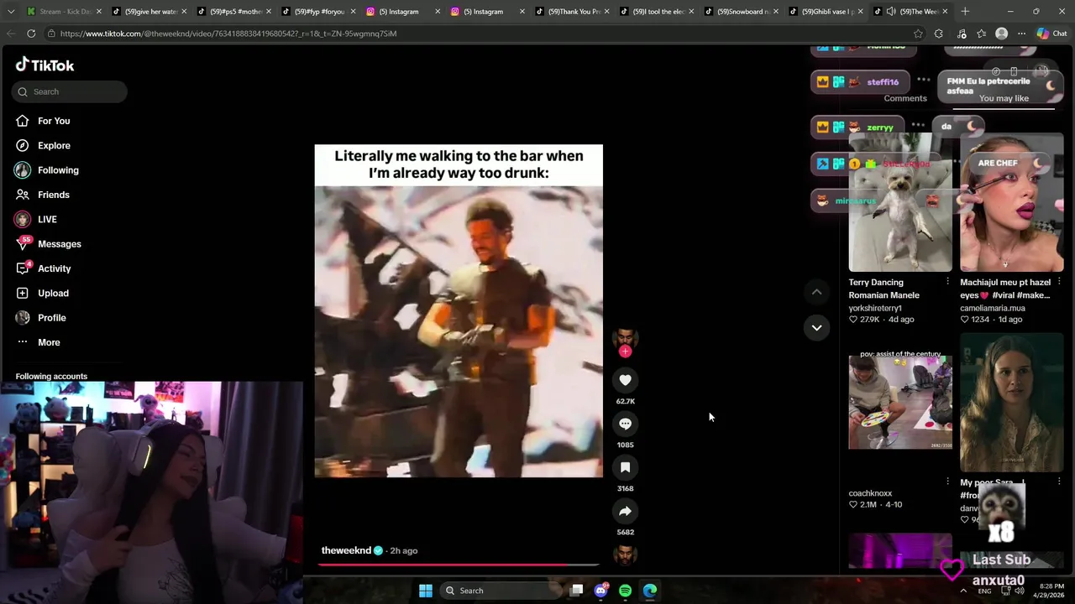Open the browser settings ellipsis menu
This screenshot has height=604, width=1075.
[1021, 34]
